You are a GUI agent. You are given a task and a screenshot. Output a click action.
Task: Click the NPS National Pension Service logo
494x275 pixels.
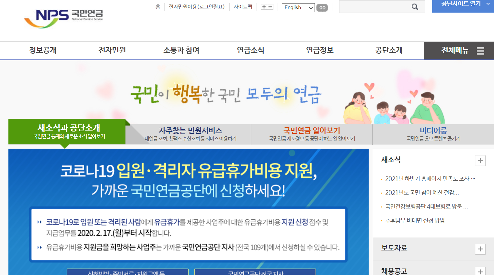[63, 19]
